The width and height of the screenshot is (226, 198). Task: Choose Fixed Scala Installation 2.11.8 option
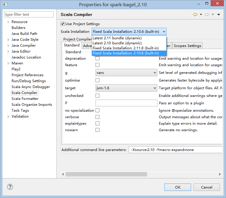click(129, 48)
